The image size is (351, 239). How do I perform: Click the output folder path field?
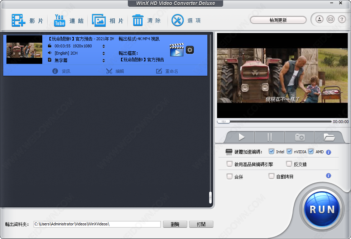tap(97, 224)
